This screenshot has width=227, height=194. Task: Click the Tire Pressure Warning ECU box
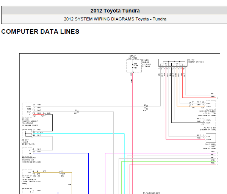click(x=27, y=152)
